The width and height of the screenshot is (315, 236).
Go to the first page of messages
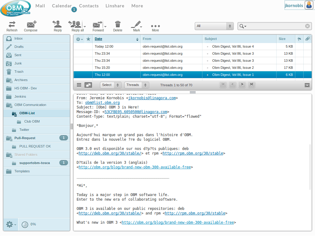coord(223,85)
